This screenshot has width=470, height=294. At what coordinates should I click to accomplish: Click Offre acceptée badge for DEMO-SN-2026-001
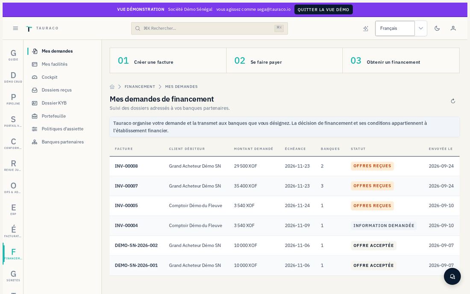point(373,265)
